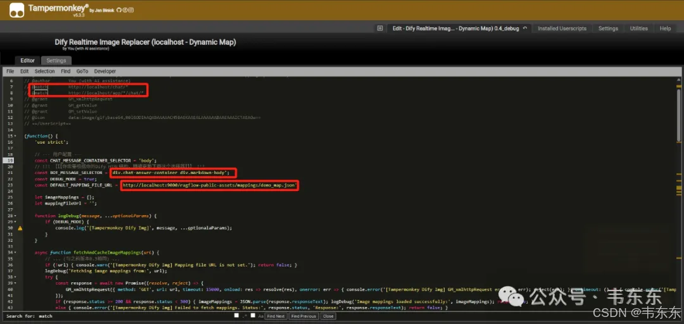
Task: Close the search bar with Close button
Action: 328,316
